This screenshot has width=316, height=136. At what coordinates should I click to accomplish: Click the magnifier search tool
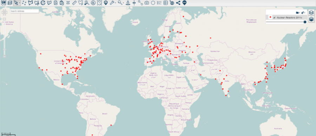coord(120,2)
